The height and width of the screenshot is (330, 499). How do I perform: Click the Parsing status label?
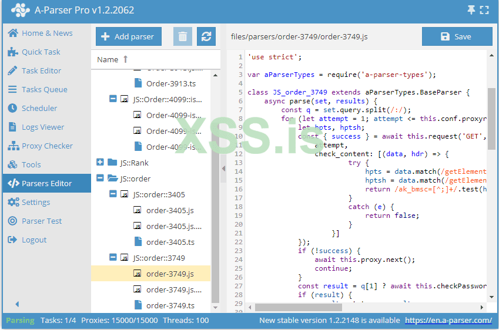[20, 321]
